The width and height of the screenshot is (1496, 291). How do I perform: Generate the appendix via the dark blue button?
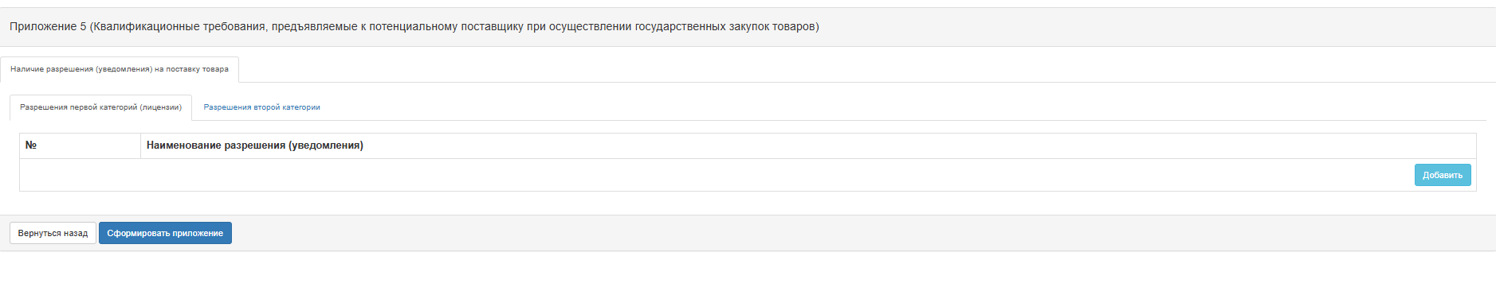pos(165,233)
